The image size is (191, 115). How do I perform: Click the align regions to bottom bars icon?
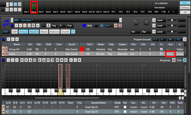pyautogui.click(x=44, y=60)
